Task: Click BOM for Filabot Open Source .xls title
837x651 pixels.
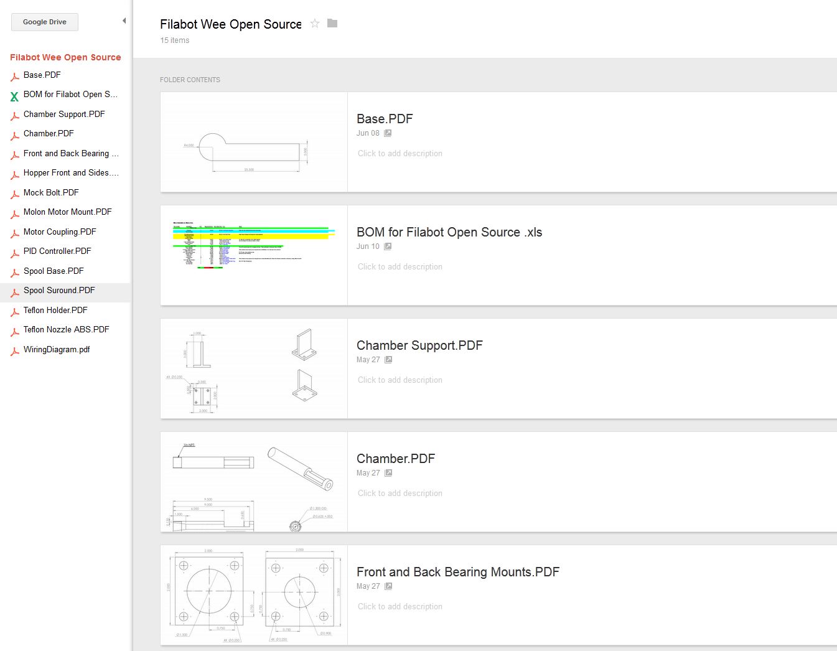Action: [449, 232]
